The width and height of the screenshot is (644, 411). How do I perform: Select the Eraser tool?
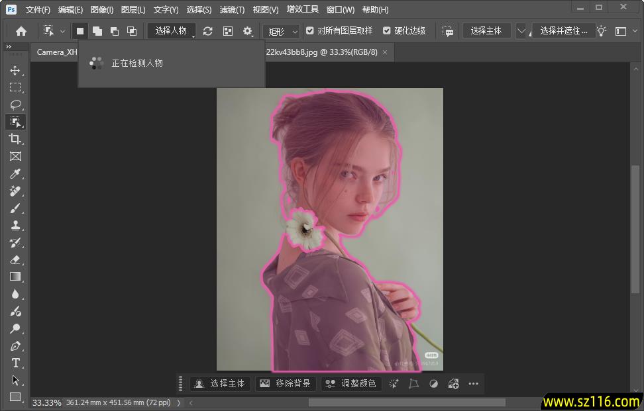point(15,259)
